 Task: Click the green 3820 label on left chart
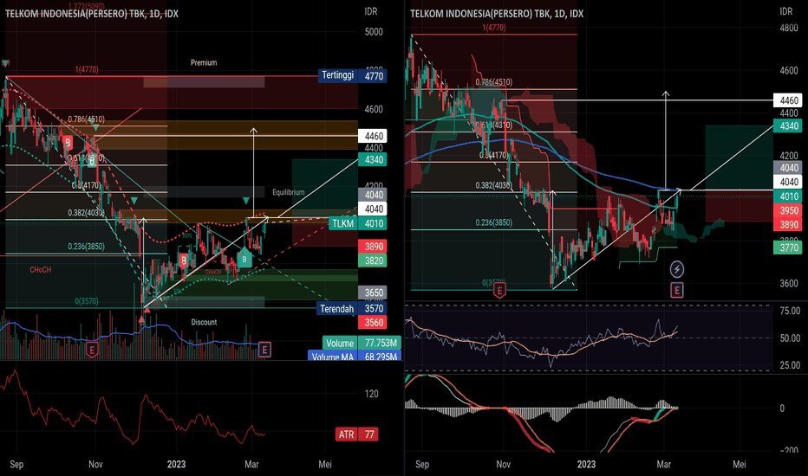tap(373, 261)
